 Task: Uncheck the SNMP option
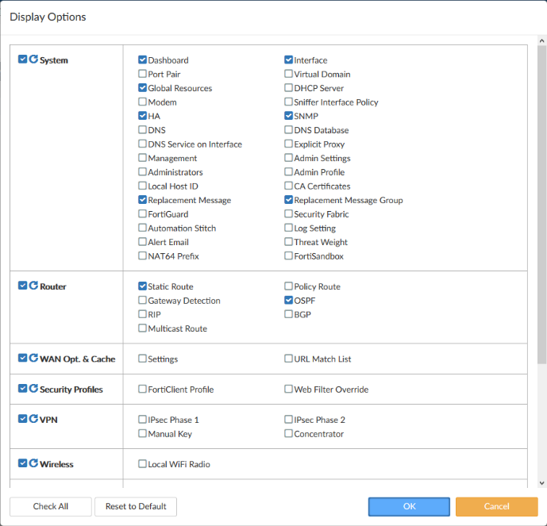[288, 115]
